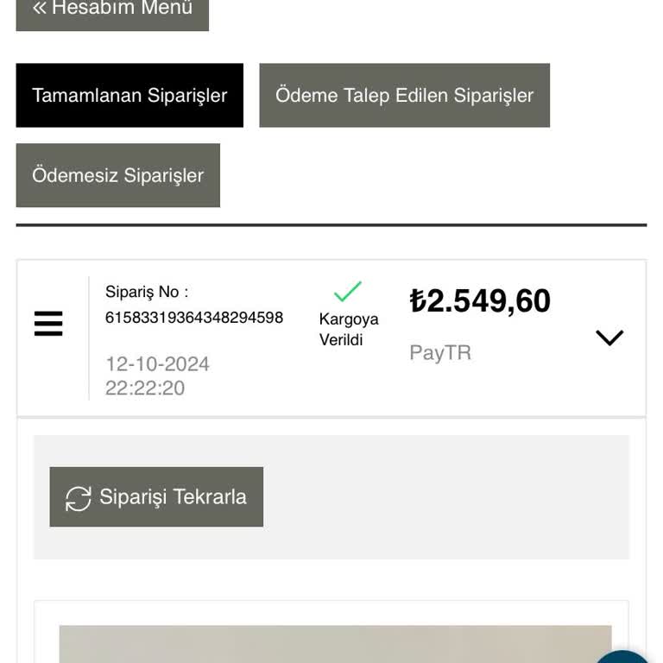This screenshot has height=663, width=663.
Task: Click the green checkmark shipping status icon
Action: click(347, 291)
